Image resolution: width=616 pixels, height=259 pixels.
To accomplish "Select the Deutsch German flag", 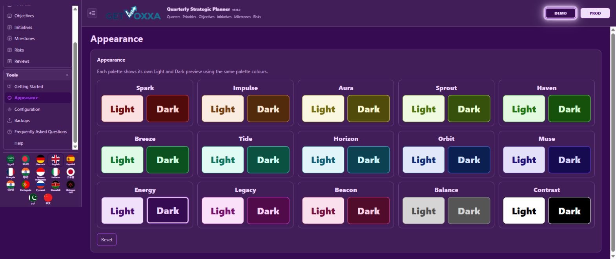I will pos(40,160).
